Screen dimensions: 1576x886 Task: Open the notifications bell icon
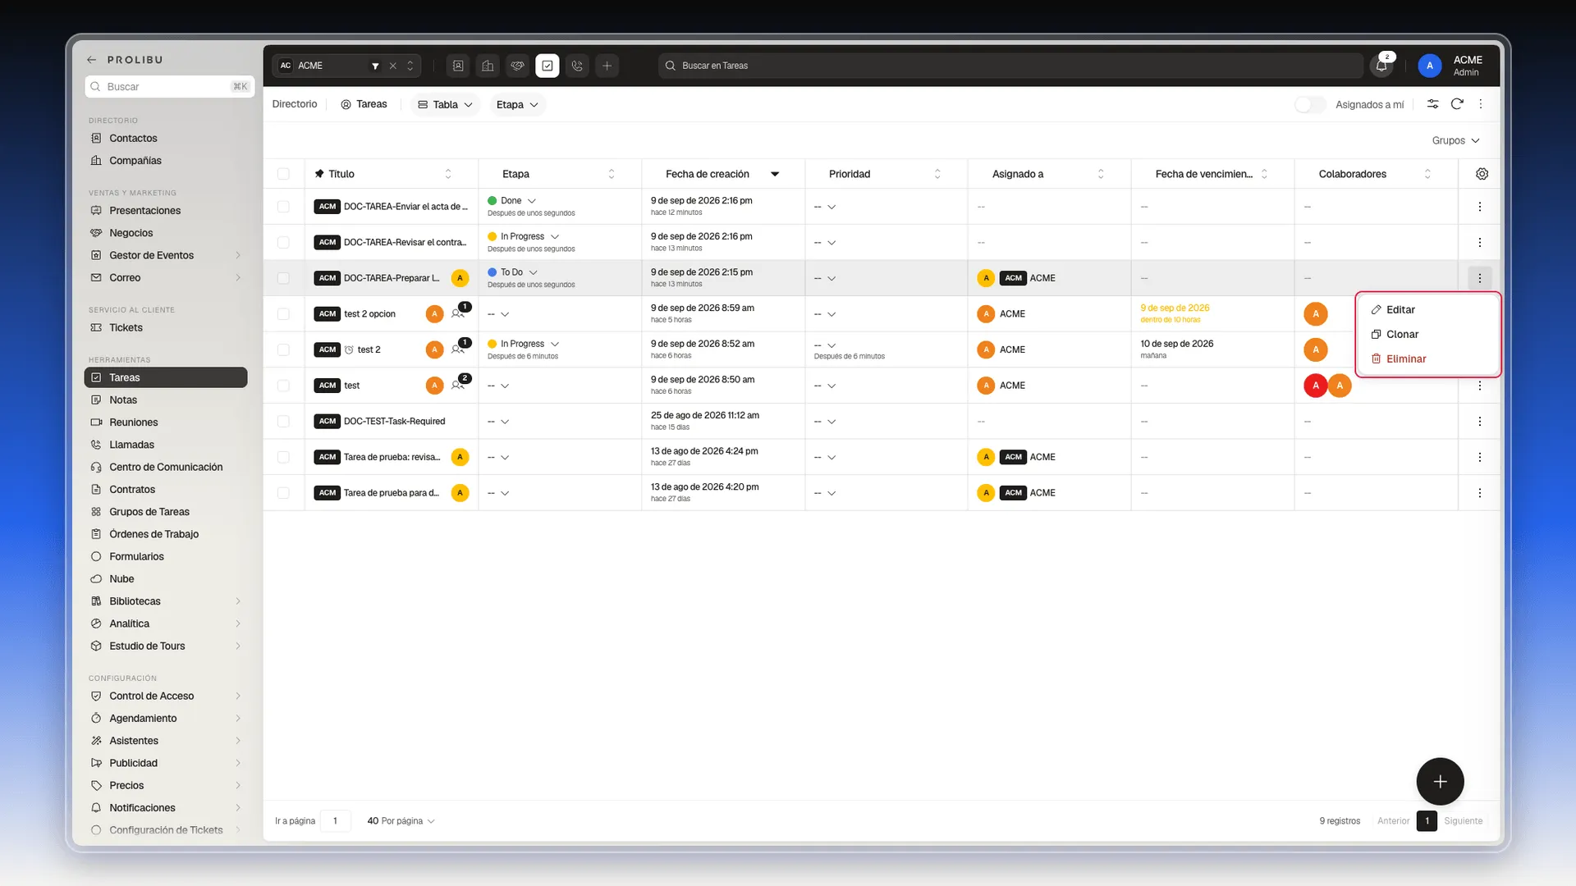[1381, 66]
